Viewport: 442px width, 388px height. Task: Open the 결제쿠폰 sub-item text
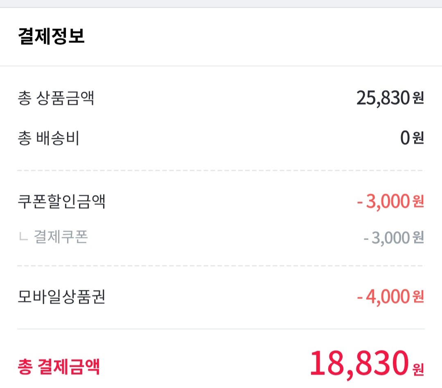pos(61,237)
